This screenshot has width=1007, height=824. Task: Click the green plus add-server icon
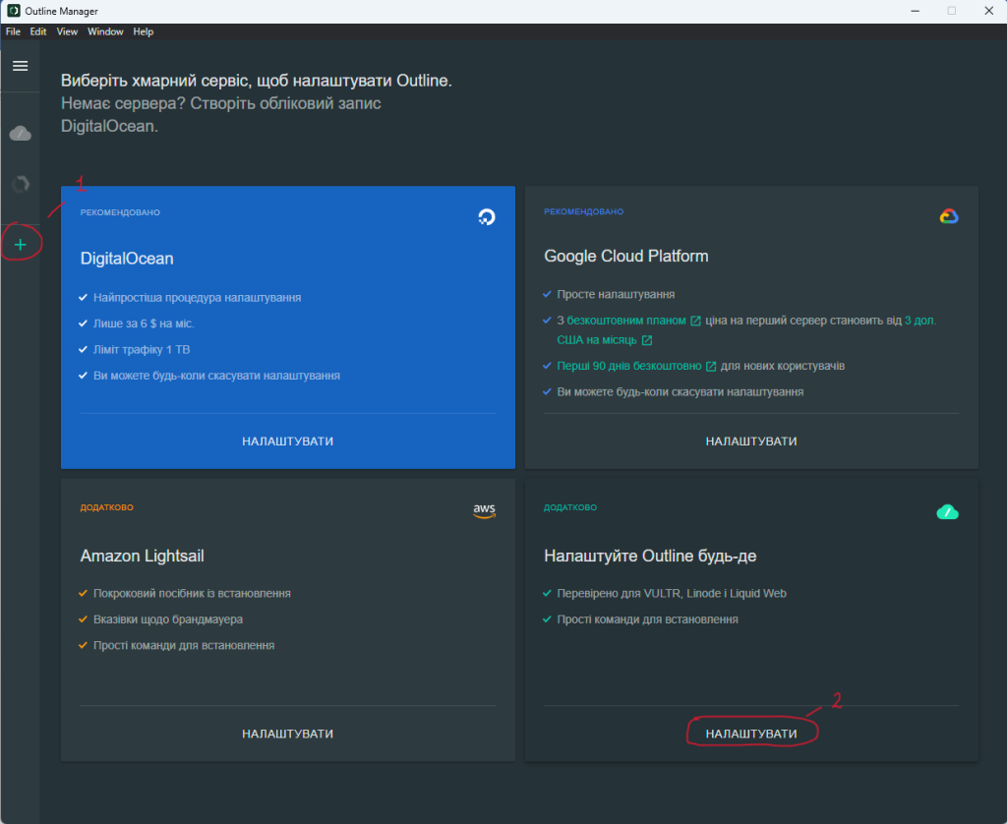click(20, 244)
